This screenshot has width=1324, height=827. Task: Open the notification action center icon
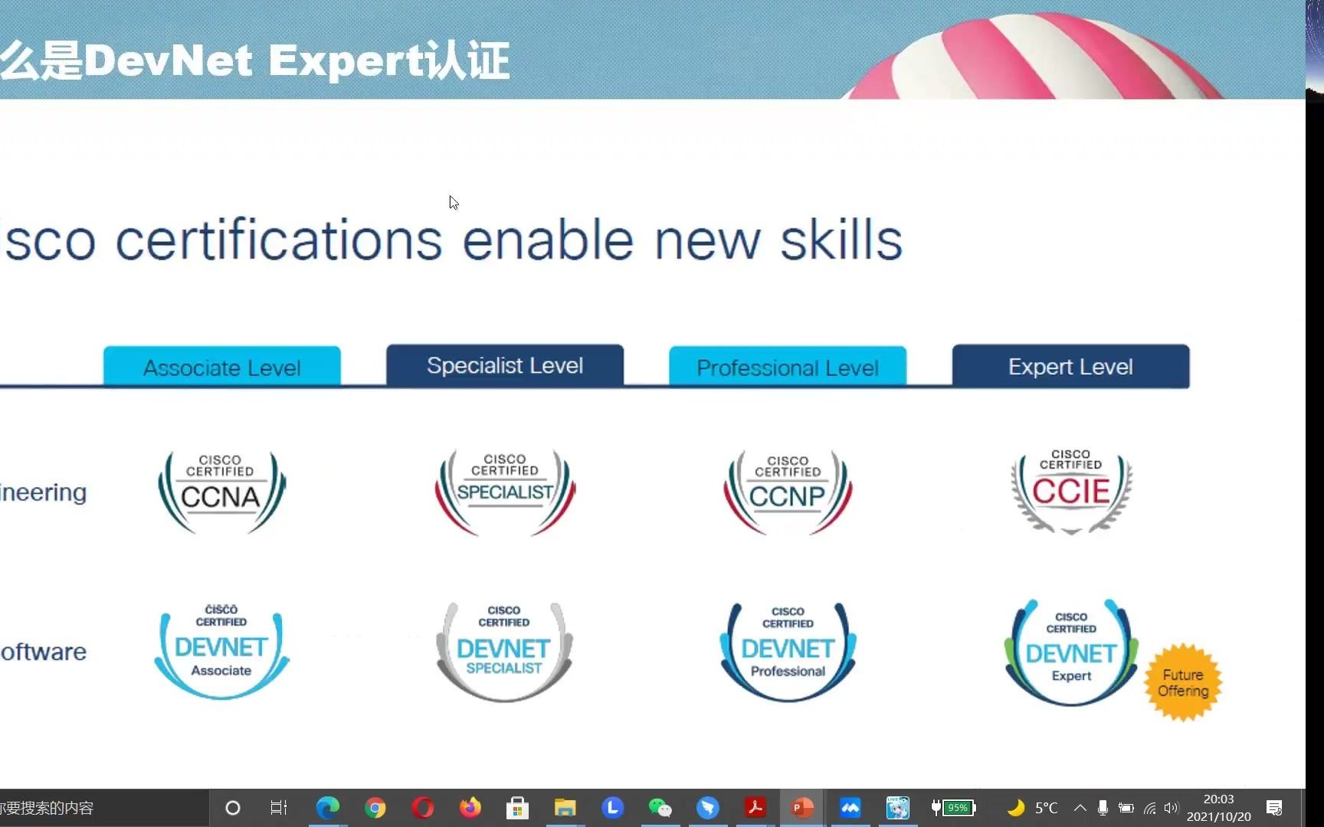1274,808
